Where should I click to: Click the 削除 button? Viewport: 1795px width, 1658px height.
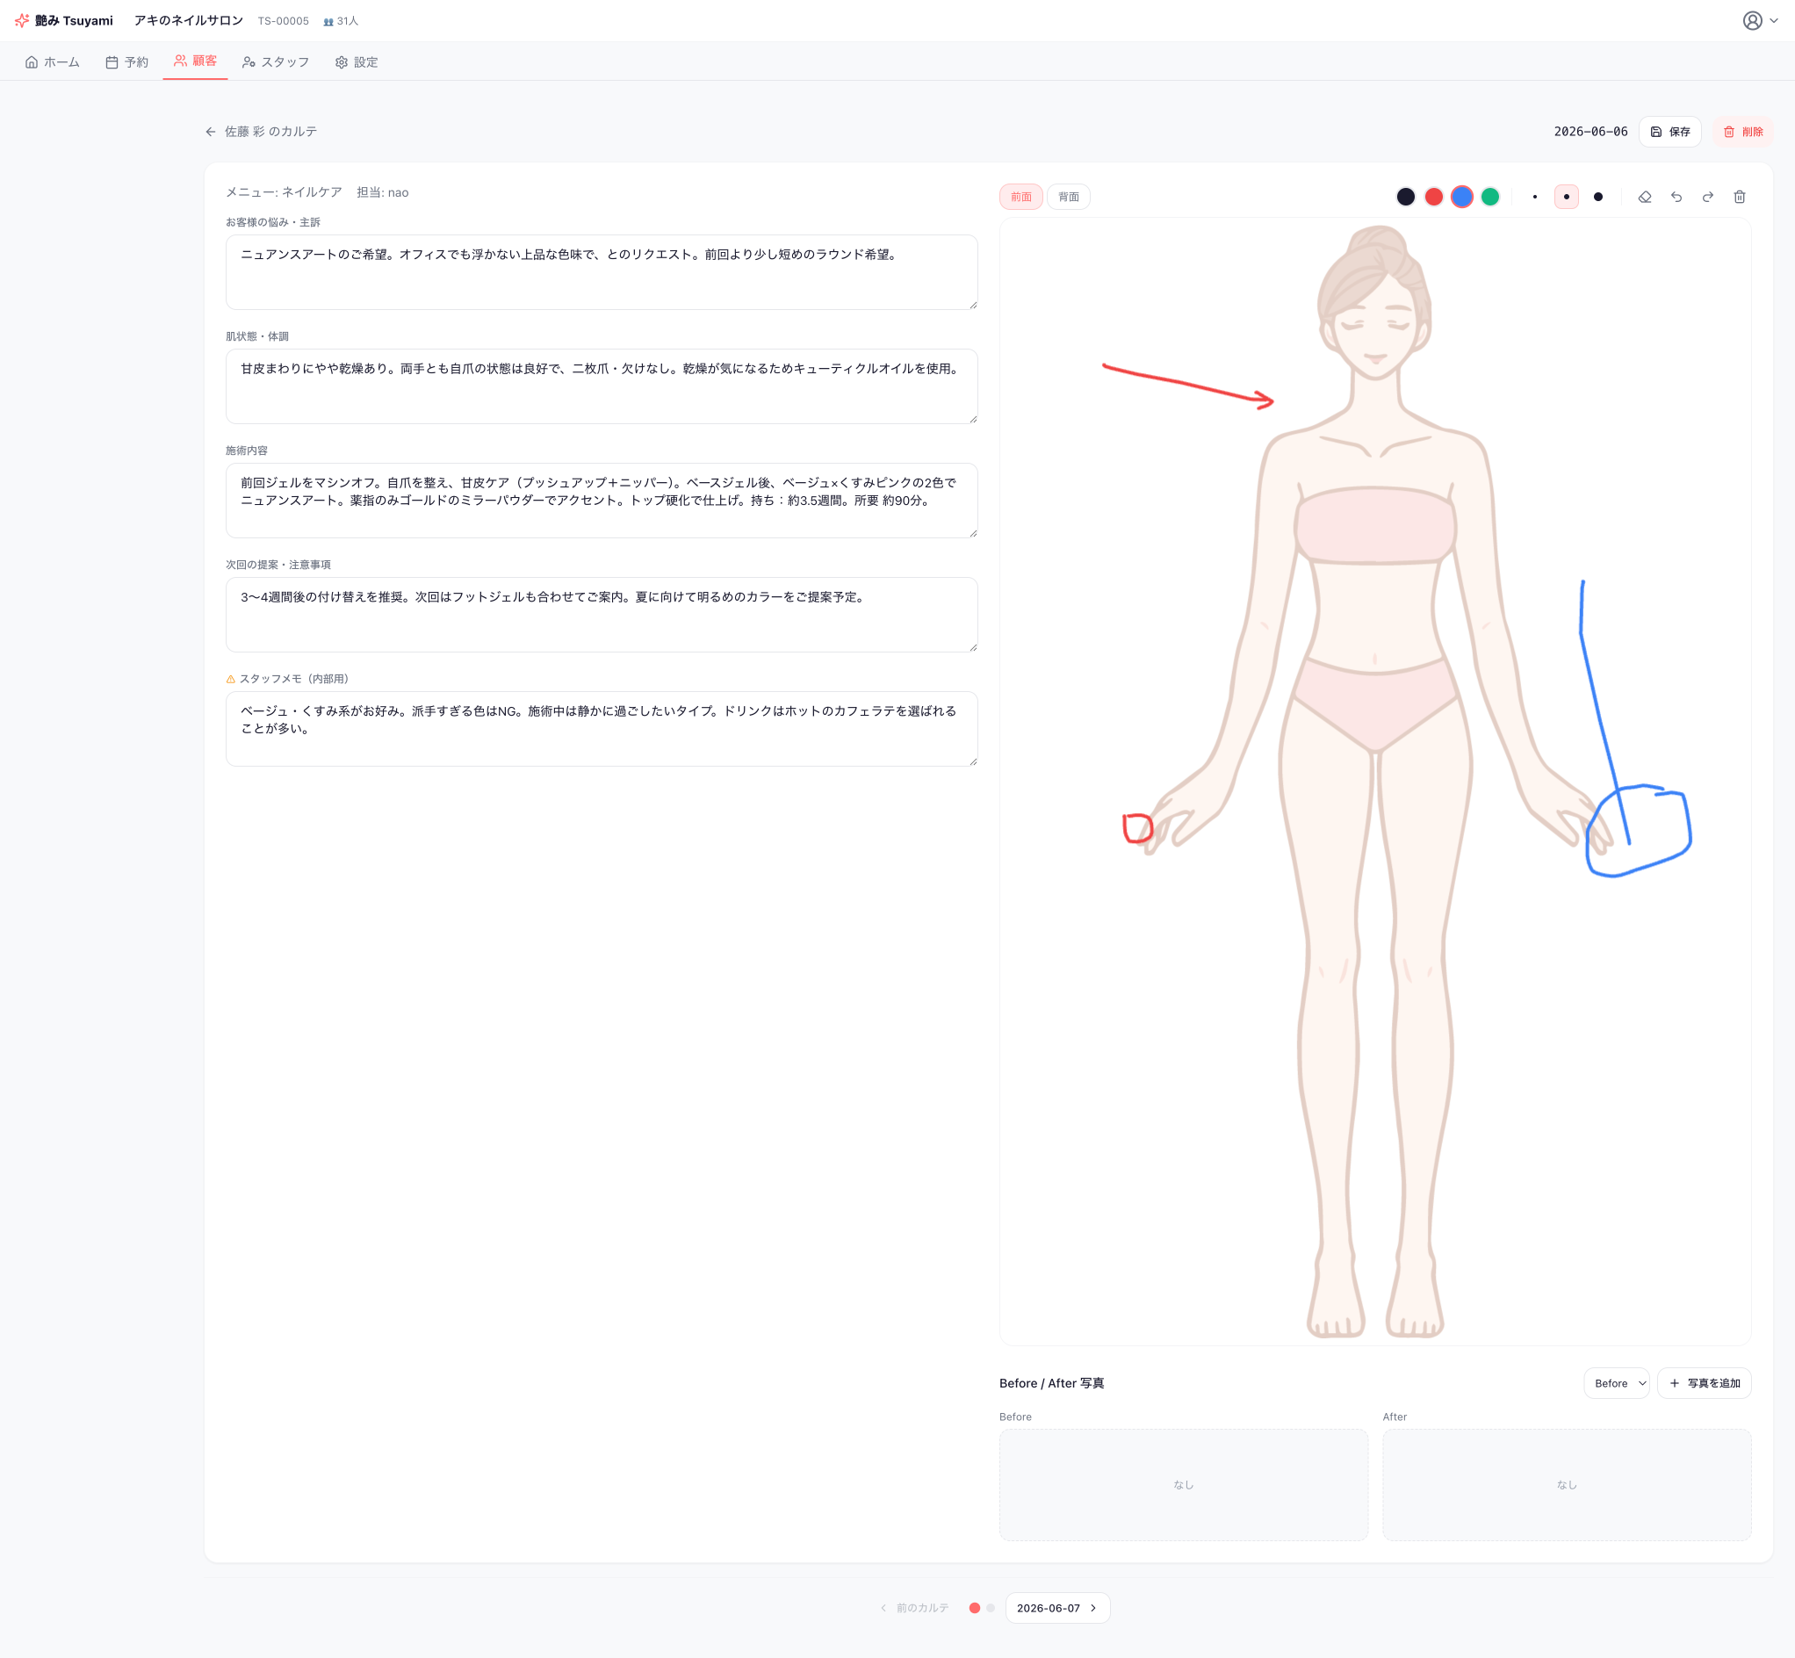click(x=1743, y=132)
